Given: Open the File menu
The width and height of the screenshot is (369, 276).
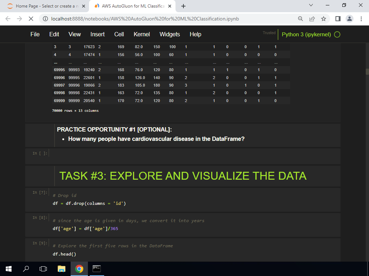Looking at the screenshot, I should (35, 34).
